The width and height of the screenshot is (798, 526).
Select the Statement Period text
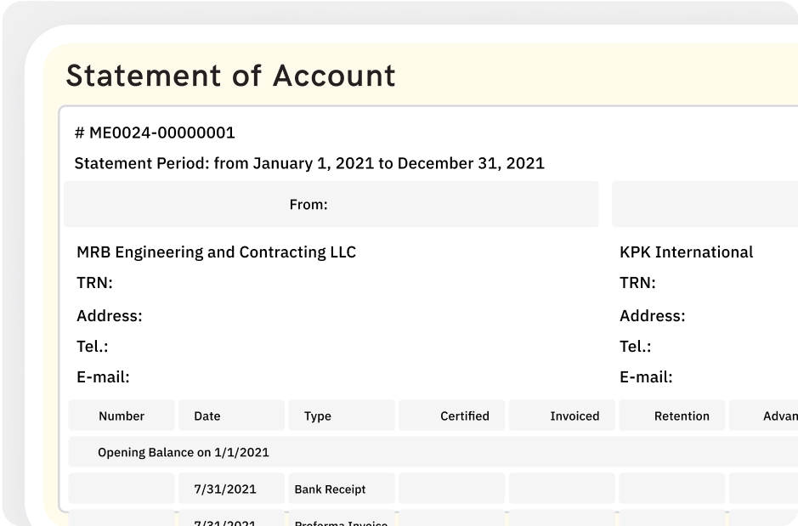(x=309, y=163)
